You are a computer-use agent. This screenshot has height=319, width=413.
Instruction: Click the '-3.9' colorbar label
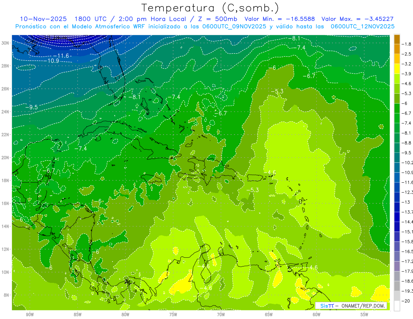(407, 74)
